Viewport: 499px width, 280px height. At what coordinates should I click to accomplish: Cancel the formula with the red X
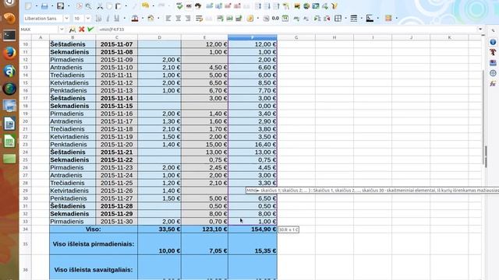tap(81, 30)
